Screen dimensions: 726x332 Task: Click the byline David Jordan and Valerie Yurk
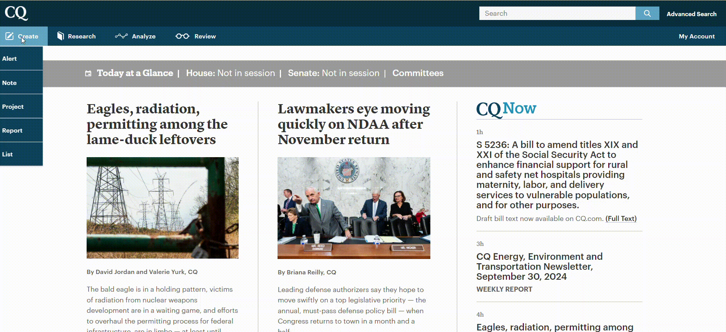click(x=142, y=272)
